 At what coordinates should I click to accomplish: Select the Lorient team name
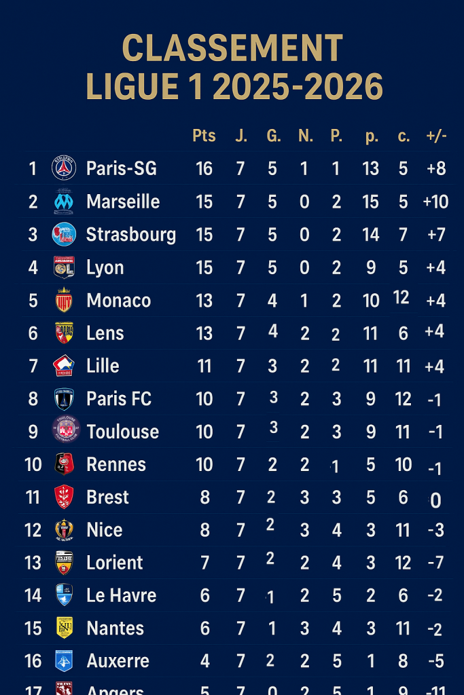coord(115,563)
